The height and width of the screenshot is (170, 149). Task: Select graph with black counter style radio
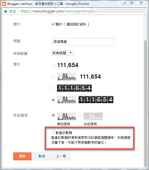click(53, 100)
